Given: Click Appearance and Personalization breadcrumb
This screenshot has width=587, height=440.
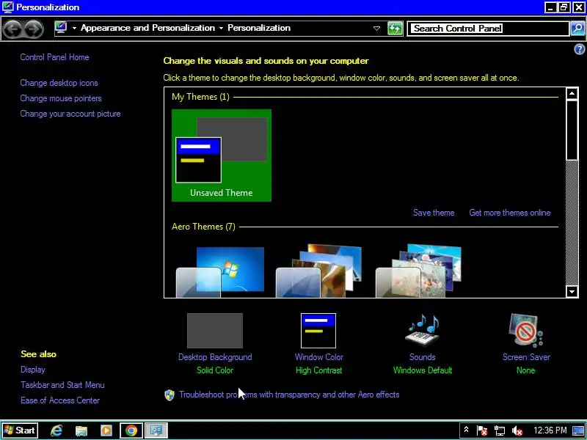Looking at the screenshot, I should pyautogui.click(x=148, y=28).
